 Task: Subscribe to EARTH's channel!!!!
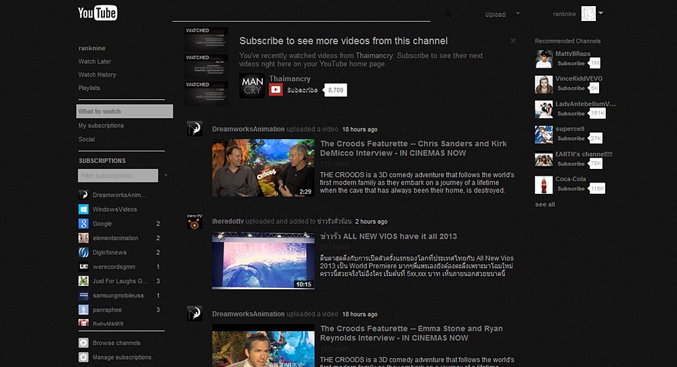coord(571,164)
